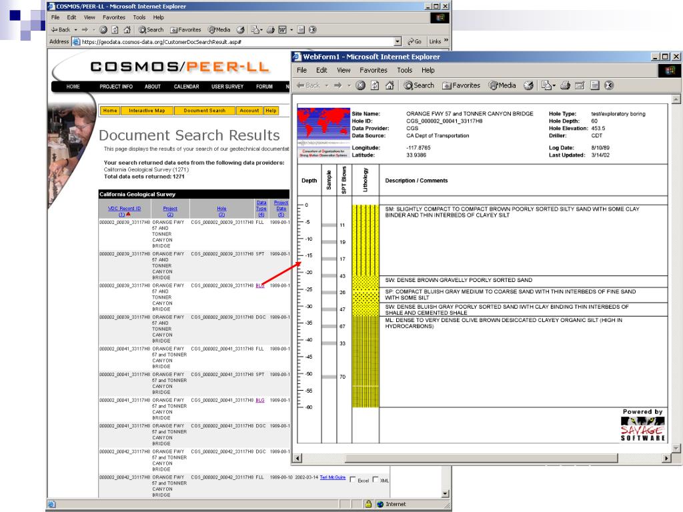Click Messenger icon in WebForm1 toolbar

click(x=609, y=85)
